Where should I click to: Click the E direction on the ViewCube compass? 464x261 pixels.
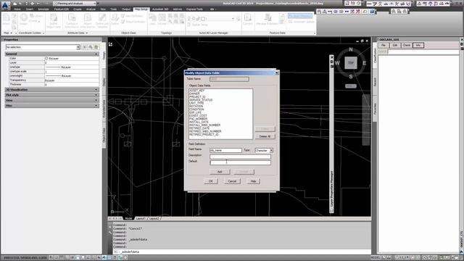(364, 63)
